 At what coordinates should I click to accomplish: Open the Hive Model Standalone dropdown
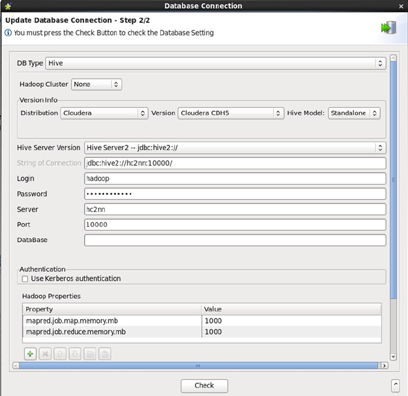[x=354, y=113]
